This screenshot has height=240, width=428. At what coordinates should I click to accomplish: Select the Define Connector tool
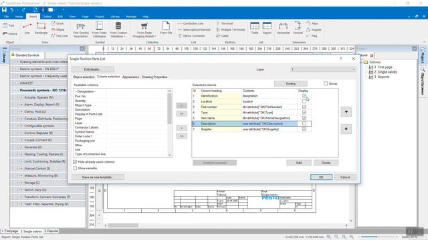(x=191, y=35)
